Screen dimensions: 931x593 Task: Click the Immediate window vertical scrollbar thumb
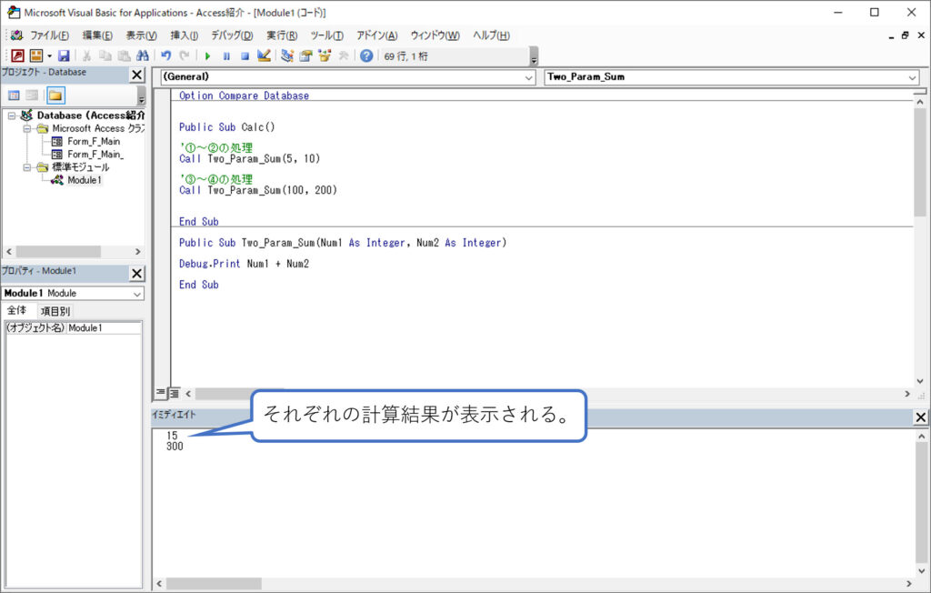tap(921, 502)
